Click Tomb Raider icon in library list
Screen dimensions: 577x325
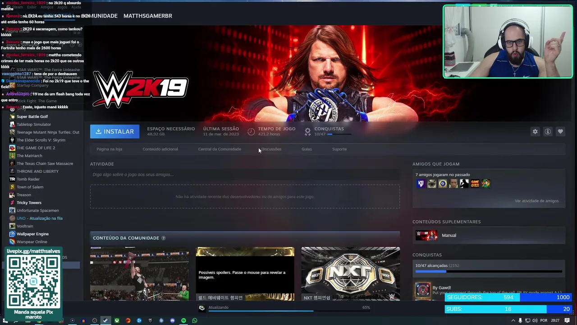click(x=12, y=179)
